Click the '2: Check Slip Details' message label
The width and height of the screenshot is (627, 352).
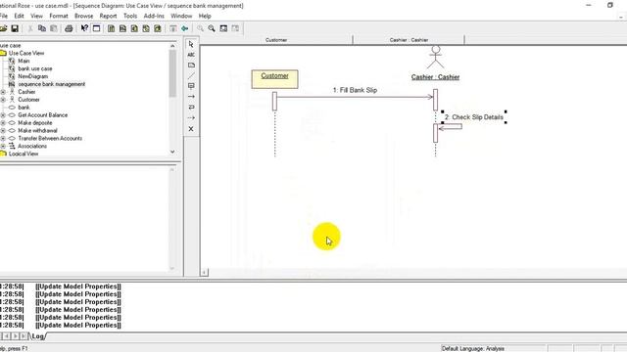click(x=474, y=117)
